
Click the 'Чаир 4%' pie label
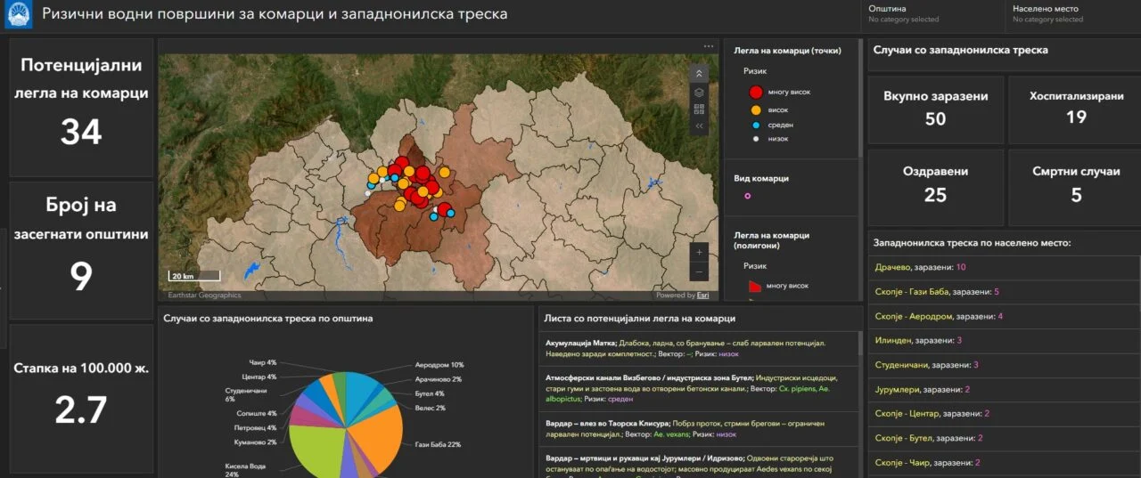pyautogui.click(x=262, y=362)
